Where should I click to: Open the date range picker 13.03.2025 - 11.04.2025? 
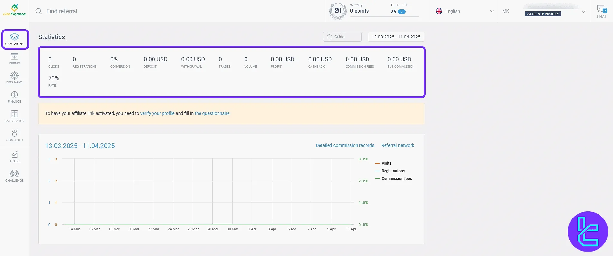pyautogui.click(x=396, y=37)
